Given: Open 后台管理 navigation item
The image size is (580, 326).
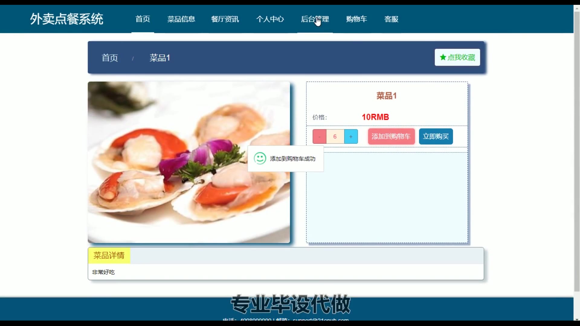Looking at the screenshot, I should click(x=315, y=19).
